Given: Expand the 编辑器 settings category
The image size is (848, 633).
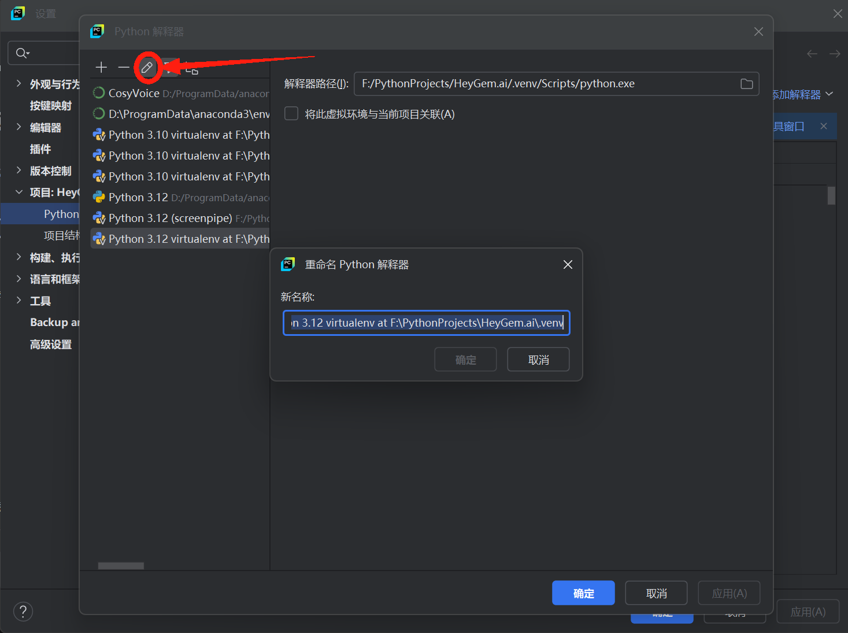Looking at the screenshot, I should [x=18, y=127].
